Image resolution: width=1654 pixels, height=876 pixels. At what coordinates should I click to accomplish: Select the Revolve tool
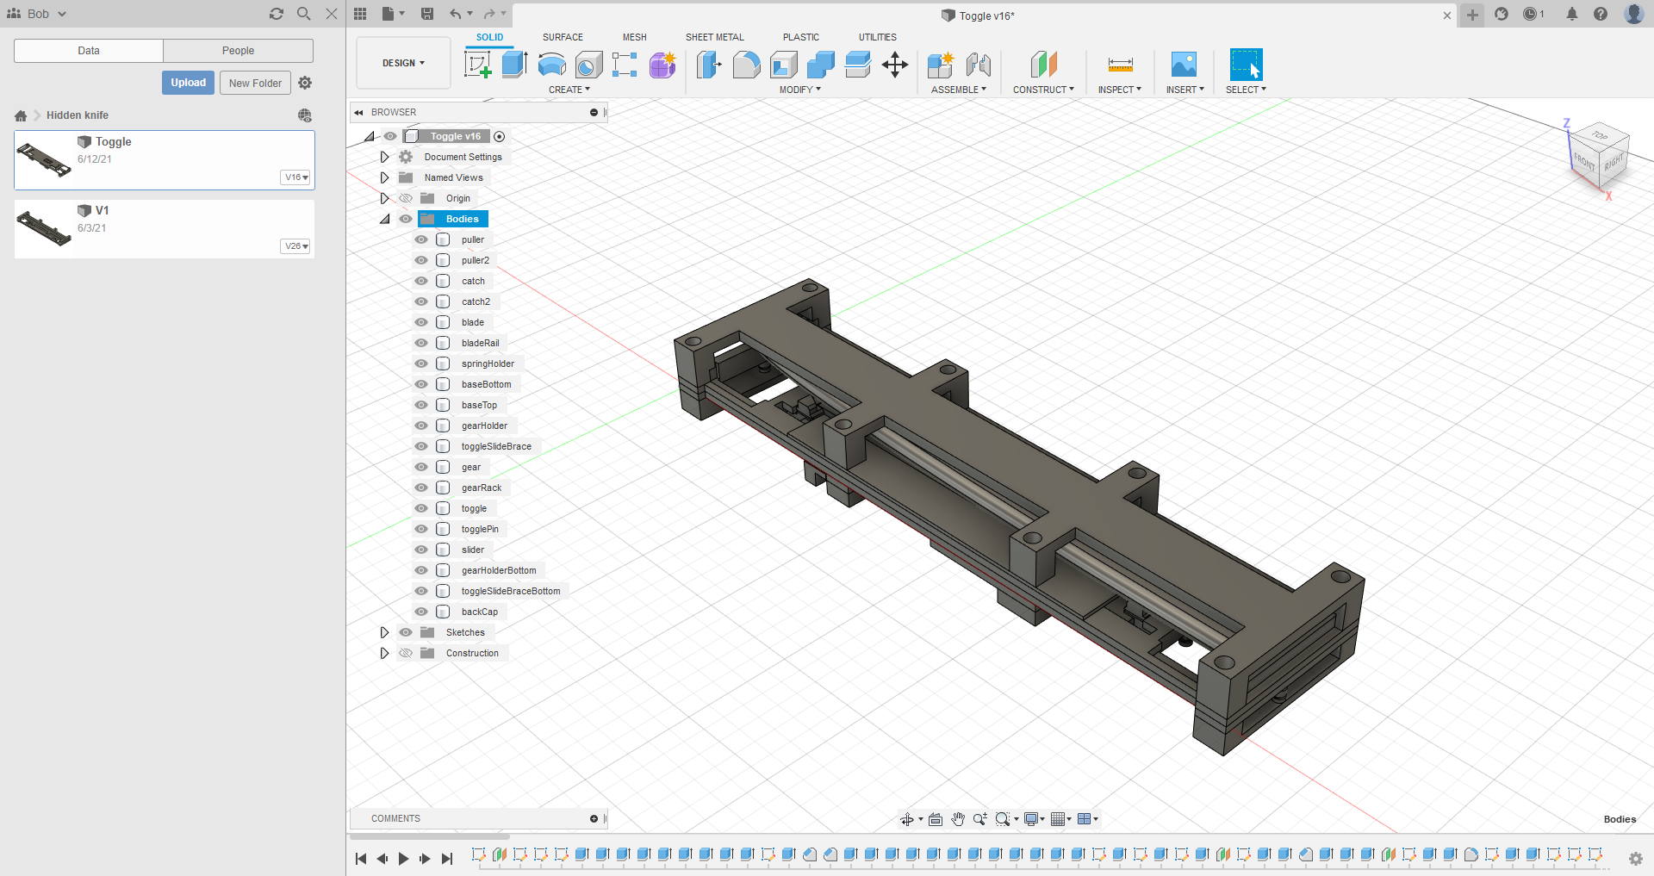(552, 65)
